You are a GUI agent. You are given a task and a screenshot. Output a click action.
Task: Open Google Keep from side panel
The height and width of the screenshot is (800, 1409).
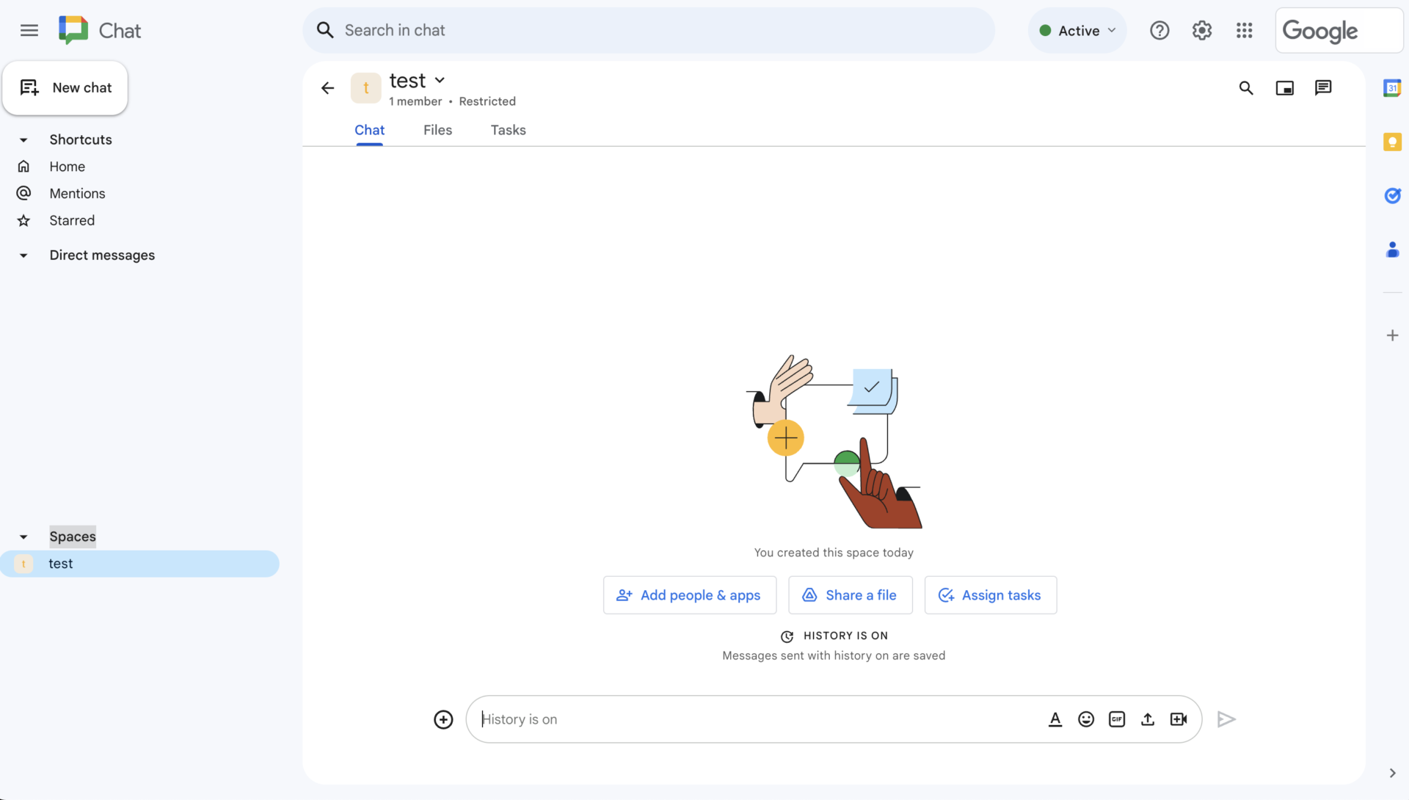[1392, 142]
